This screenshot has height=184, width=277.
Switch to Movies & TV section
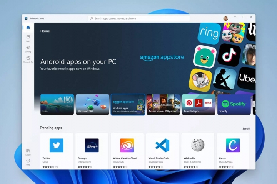(x=28, y=59)
